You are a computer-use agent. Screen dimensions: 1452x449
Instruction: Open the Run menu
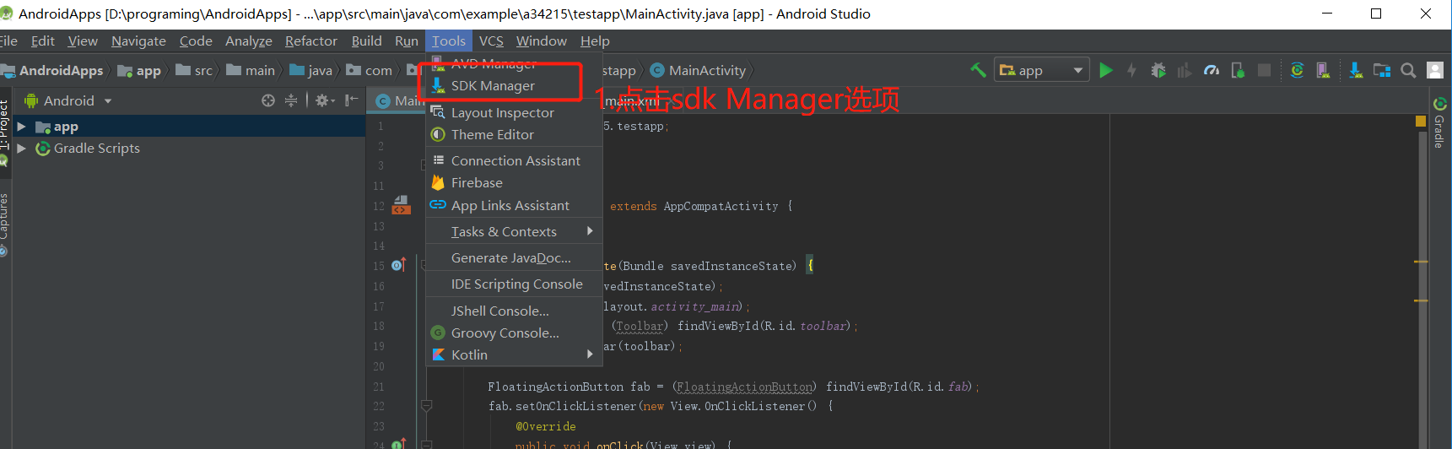(407, 41)
